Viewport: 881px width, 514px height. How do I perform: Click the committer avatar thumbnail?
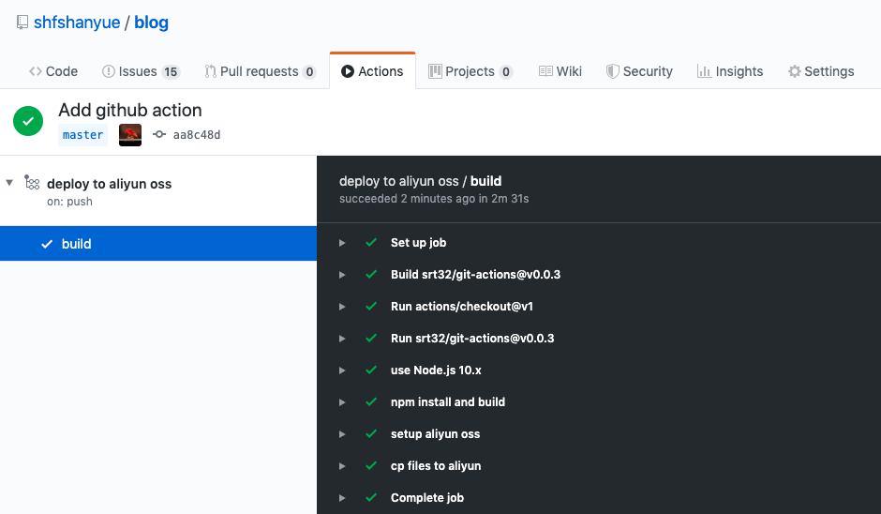tap(130, 135)
